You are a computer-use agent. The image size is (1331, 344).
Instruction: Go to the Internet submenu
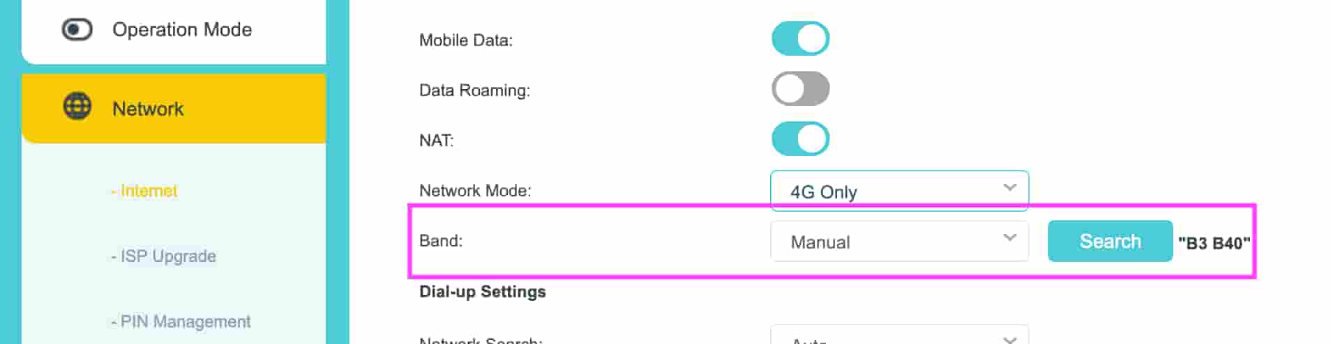[149, 191]
